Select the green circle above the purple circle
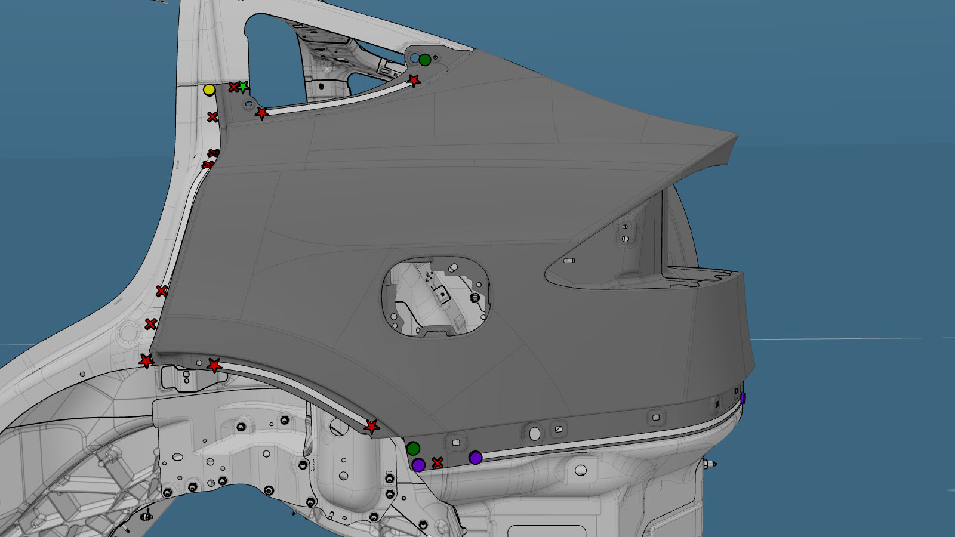The width and height of the screenshot is (955, 537). [413, 448]
